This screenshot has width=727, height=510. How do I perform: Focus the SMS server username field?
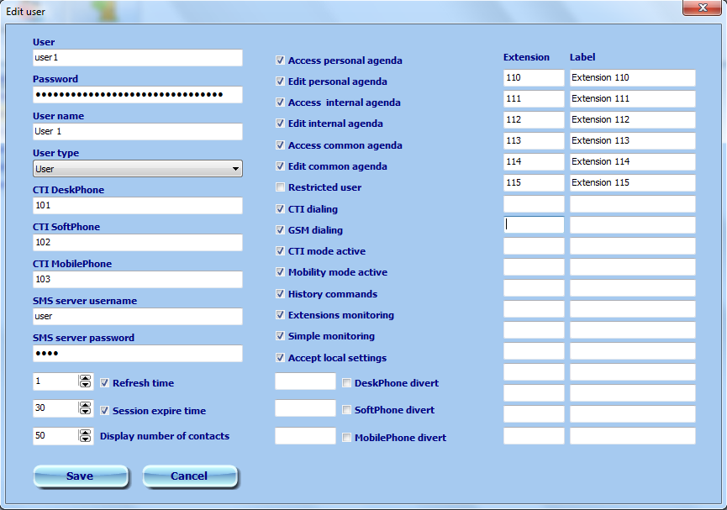[138, 317]
